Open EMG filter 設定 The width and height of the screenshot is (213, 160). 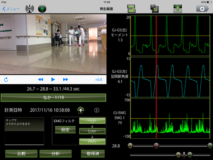pyautogui.click(x=65, y=129)
